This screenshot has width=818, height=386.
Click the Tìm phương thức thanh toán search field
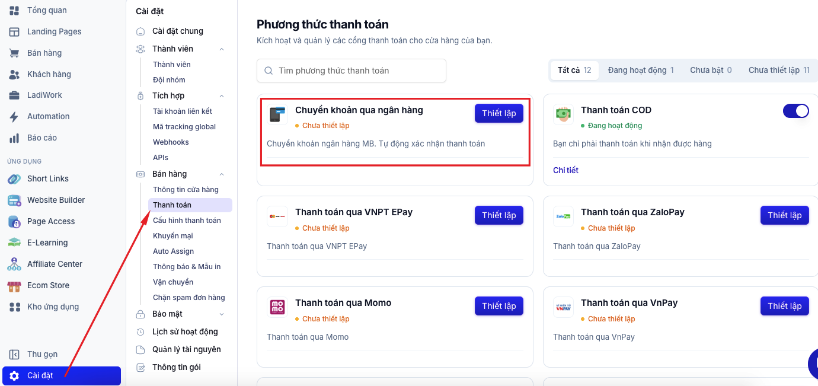[352, 71]
